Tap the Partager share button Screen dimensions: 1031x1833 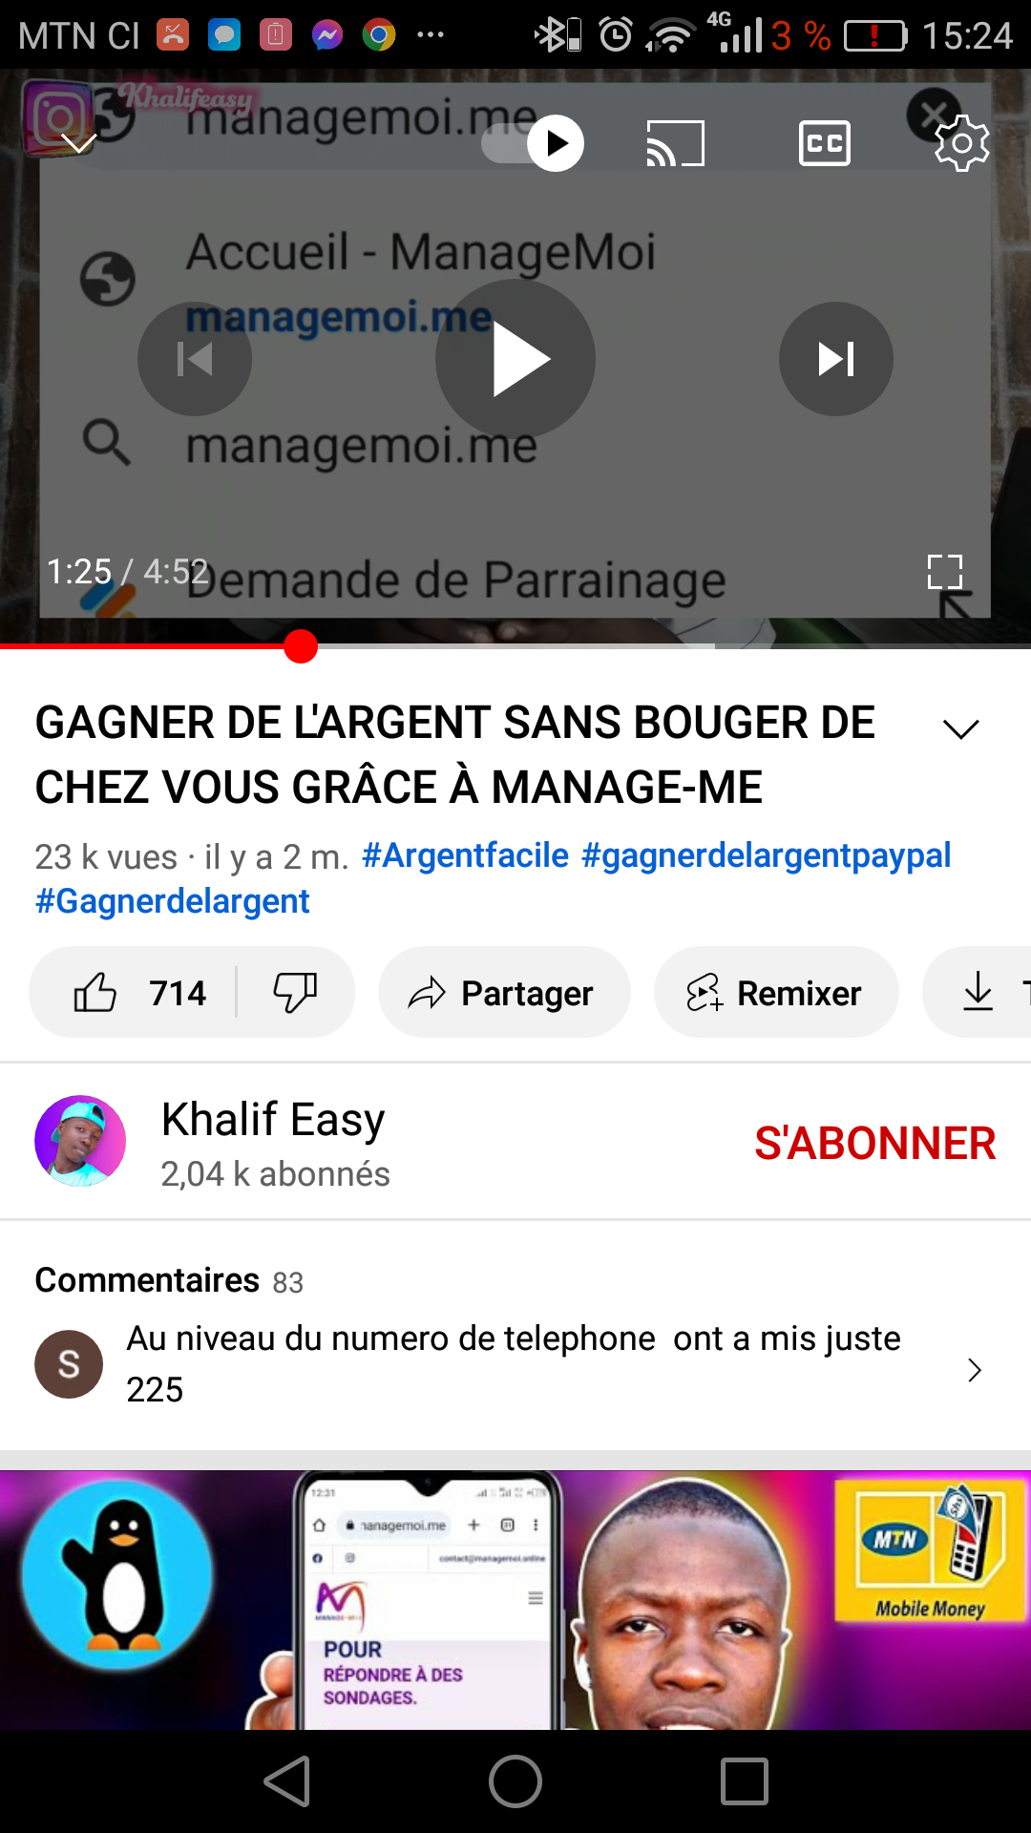pyautogui.click(x=504, y=993)
